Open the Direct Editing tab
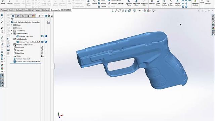 28,10
